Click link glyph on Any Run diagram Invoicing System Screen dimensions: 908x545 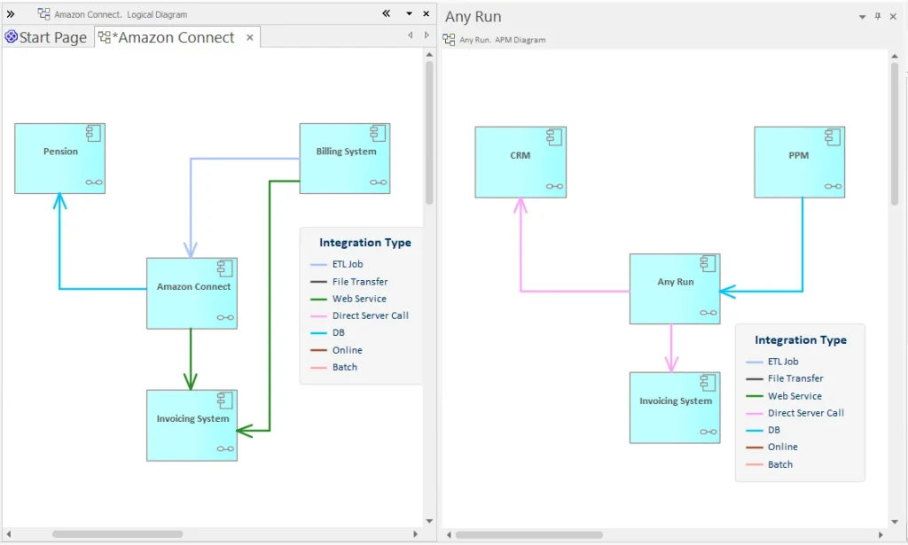click(x=708, y=432)
